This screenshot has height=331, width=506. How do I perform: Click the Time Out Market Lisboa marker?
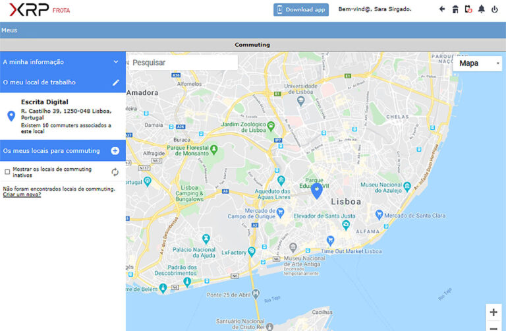pos(330,240)
